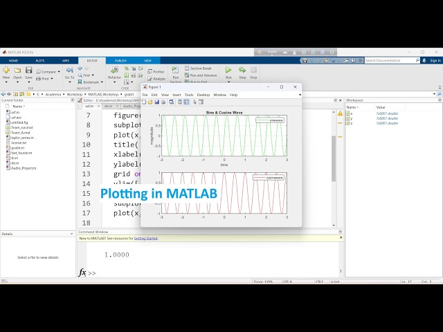Click the Section Break button
The image size is (443, 332).
(198, 68)
